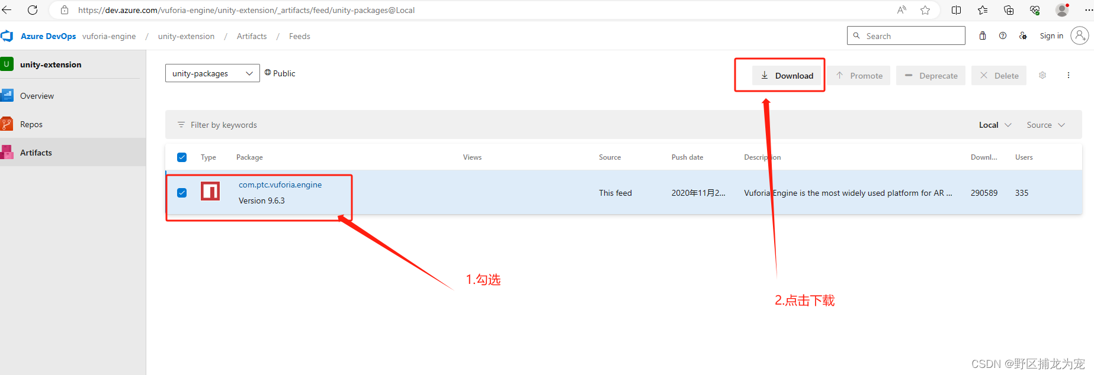Reload the page with the refresh icon

[x=33, y=10]
